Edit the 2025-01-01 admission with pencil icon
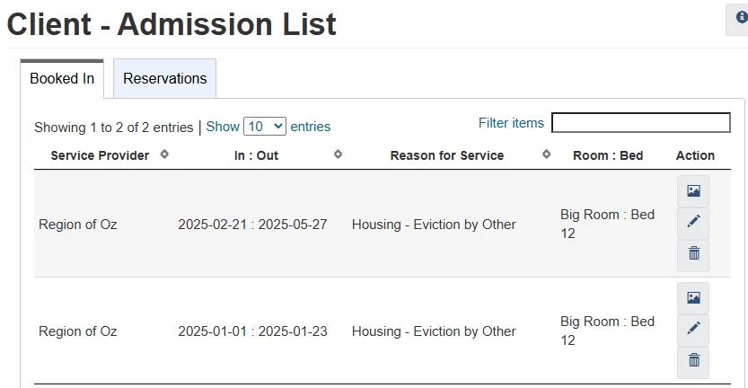 (693, 330)
